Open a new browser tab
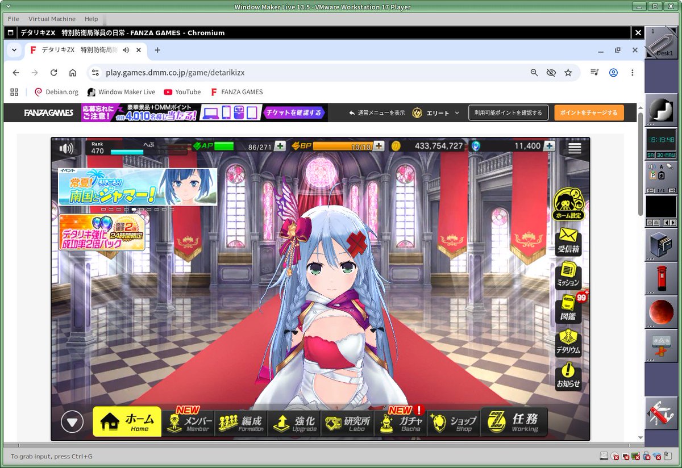 click(x=157, y=50)
